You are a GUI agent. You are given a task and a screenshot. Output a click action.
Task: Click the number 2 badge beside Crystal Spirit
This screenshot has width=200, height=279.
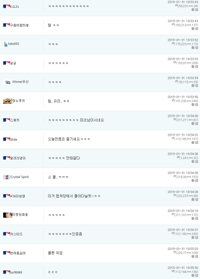point(7,177)
